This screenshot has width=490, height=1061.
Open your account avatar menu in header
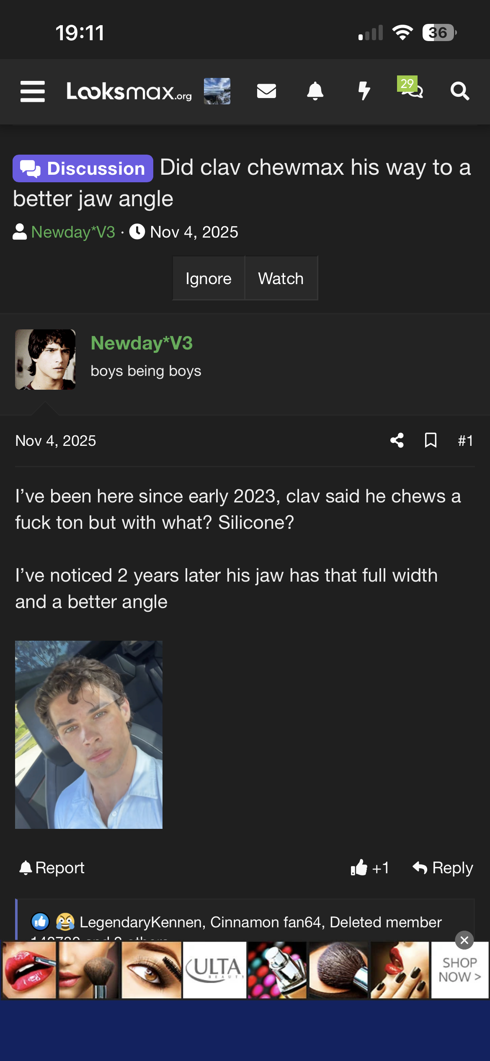(x=217, y=91)
